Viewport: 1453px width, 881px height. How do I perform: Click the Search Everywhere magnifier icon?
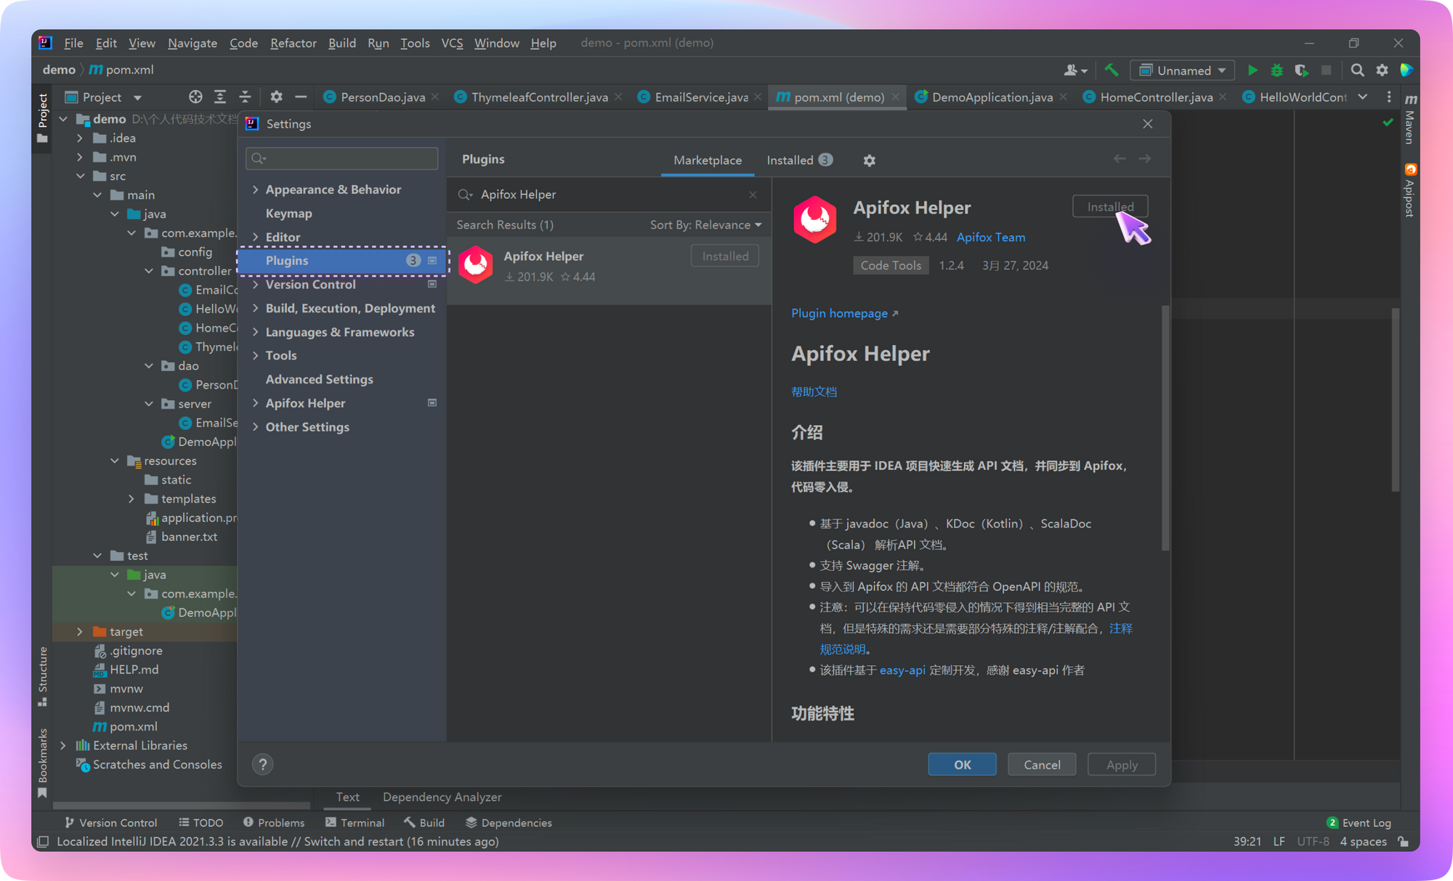click(1357, 70)
